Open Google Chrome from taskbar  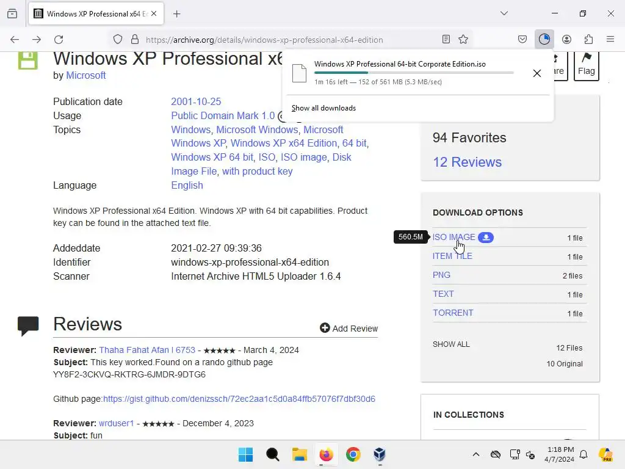[353, 454]
